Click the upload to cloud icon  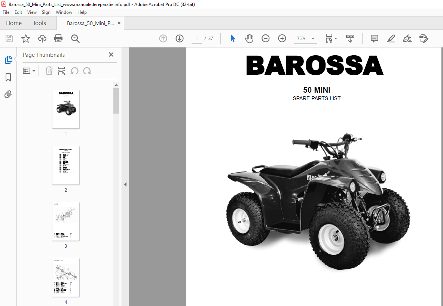[x=42, y=38]
